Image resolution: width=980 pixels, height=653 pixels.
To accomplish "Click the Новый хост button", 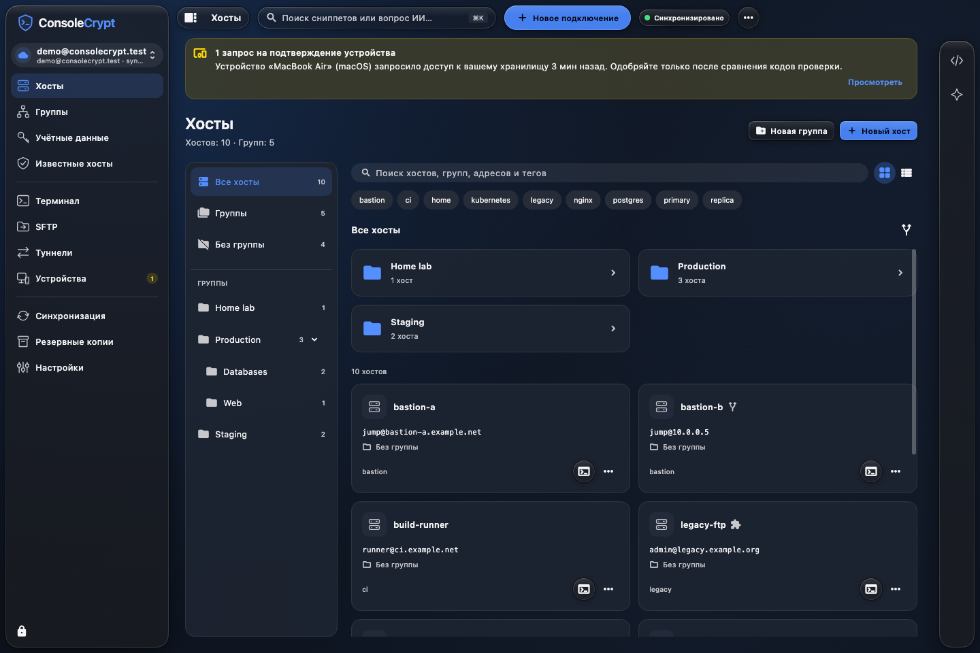I will (879, 131).
